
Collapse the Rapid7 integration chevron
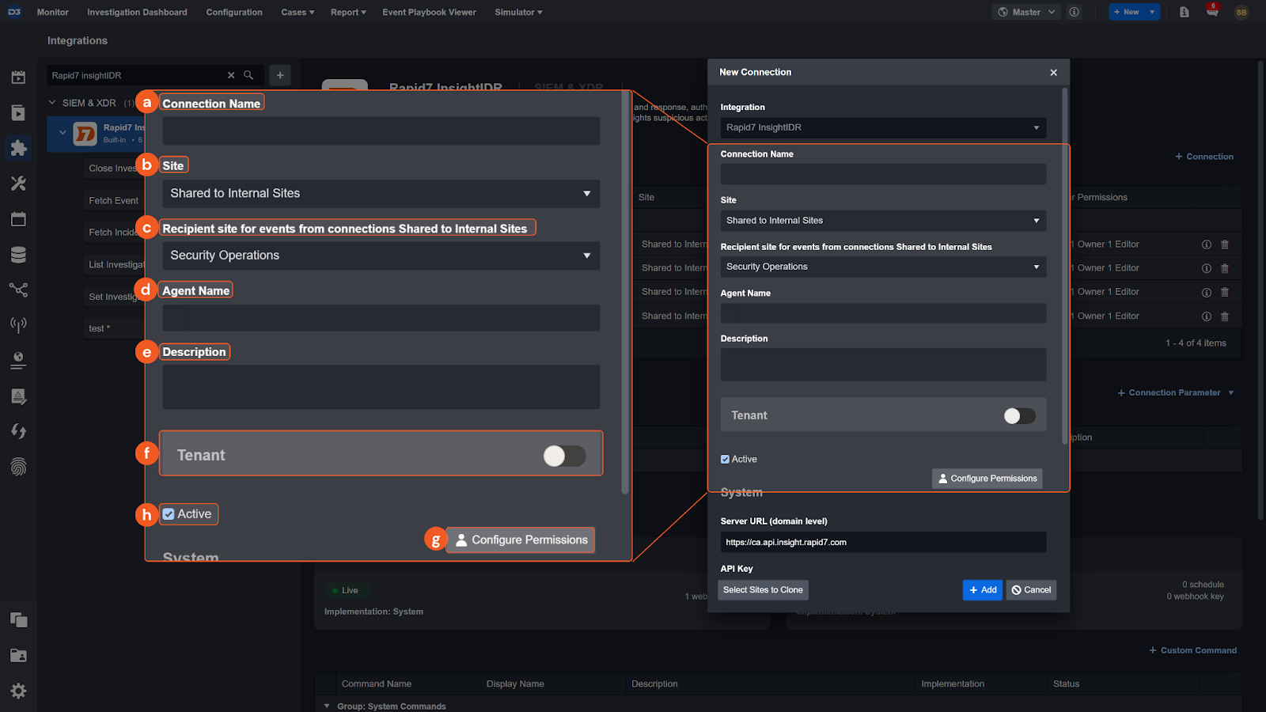click(x=63, y=133)
